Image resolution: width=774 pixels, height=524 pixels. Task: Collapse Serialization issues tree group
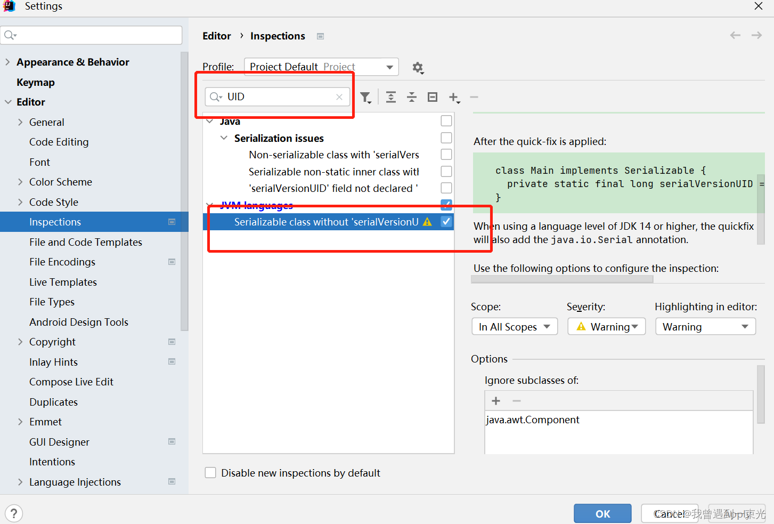(224, 138)
